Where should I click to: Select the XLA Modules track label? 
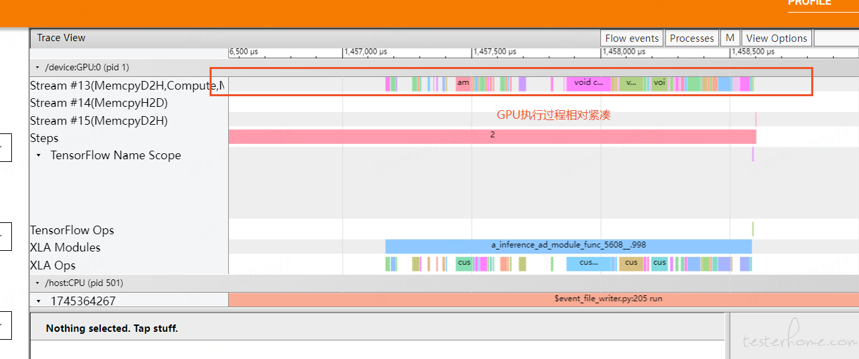(x=66, y=248)
